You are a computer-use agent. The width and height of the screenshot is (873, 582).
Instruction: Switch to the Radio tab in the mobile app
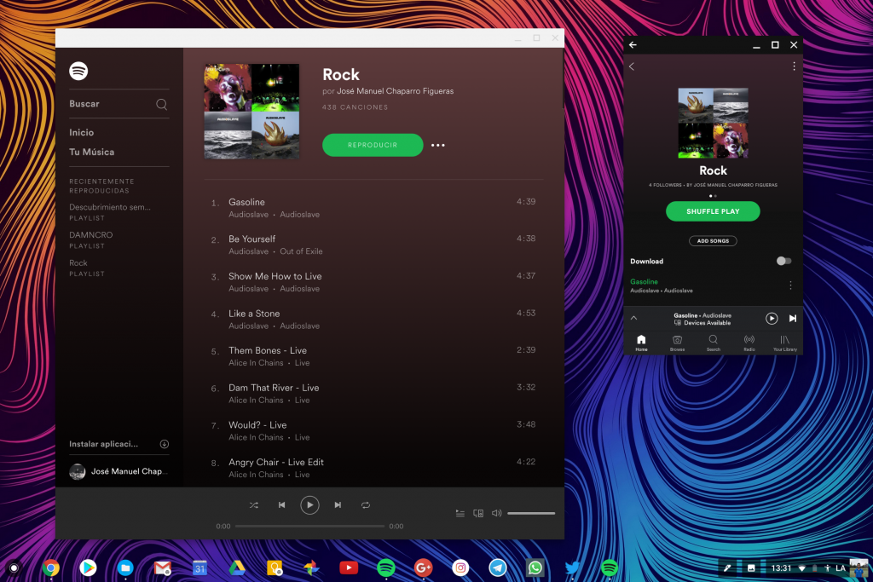(749, 343)
